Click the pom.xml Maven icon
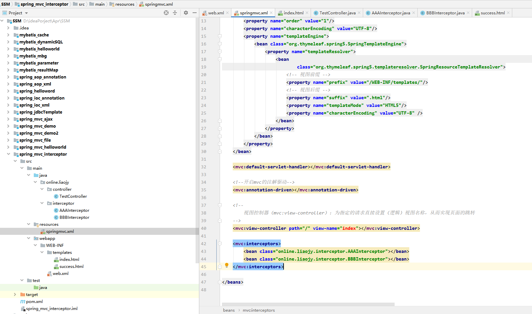The height and width of the screenshot is (314, 532). pos(23,302)
